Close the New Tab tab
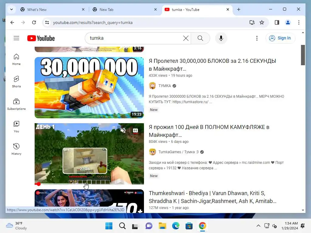311x233 pixels. click(155, 9)
